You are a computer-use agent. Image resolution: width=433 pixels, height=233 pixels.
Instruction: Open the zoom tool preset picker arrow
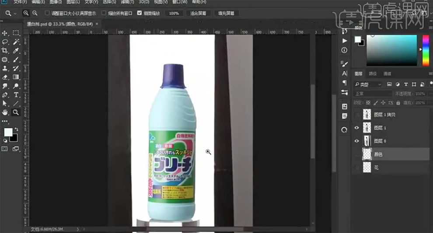[x=15, y=13]
